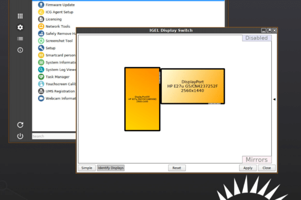Click the Close button in Display Switch
The width and height of the screenshot is (301, 200).
point(267,168)
